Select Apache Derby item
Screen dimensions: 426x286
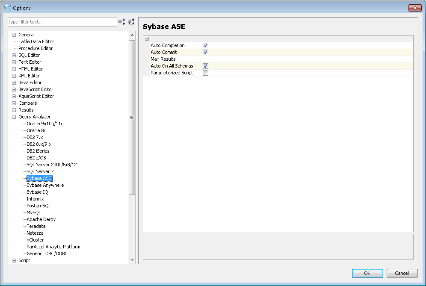tap(41, 219)
